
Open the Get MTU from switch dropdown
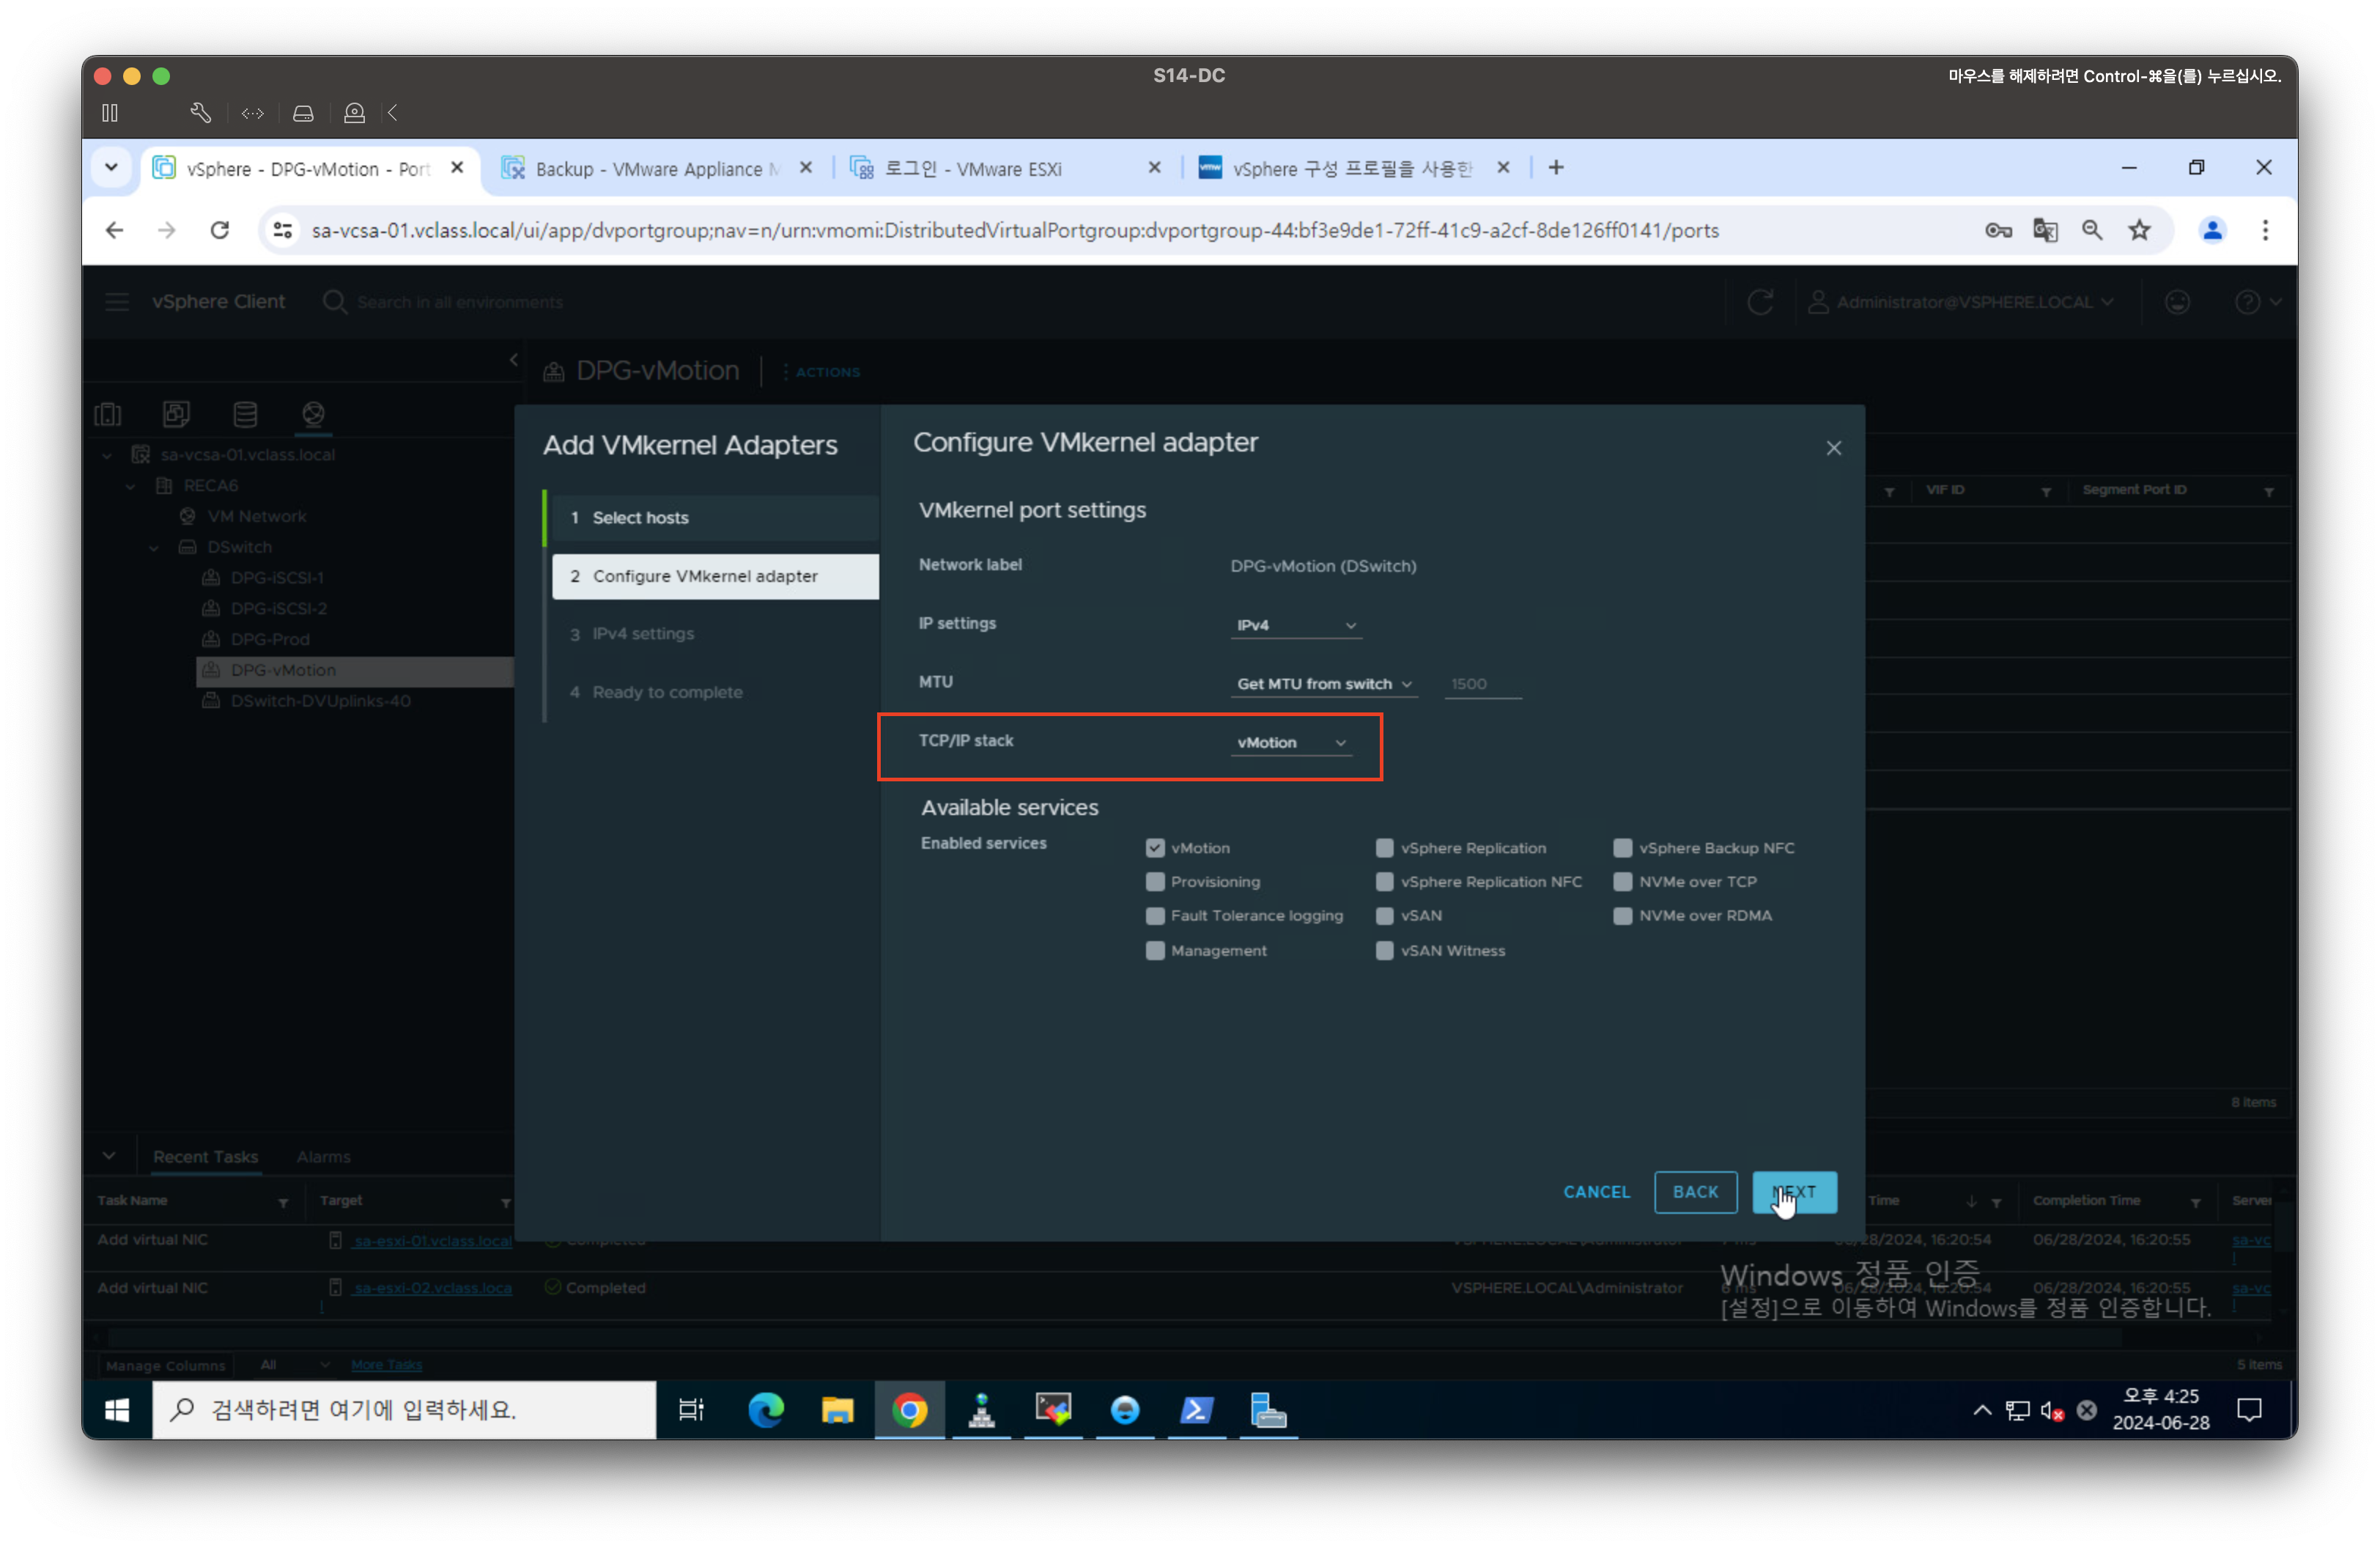pos(1323,684)
